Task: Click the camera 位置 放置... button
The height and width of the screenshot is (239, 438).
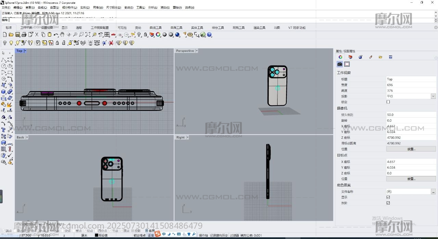Action: coord(411,149)
